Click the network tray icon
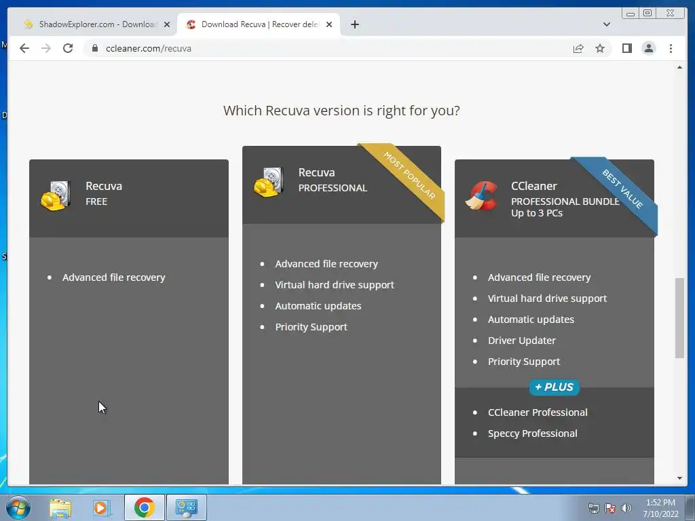This screenshot has width=695, height=521. click(x=593, y=508)
